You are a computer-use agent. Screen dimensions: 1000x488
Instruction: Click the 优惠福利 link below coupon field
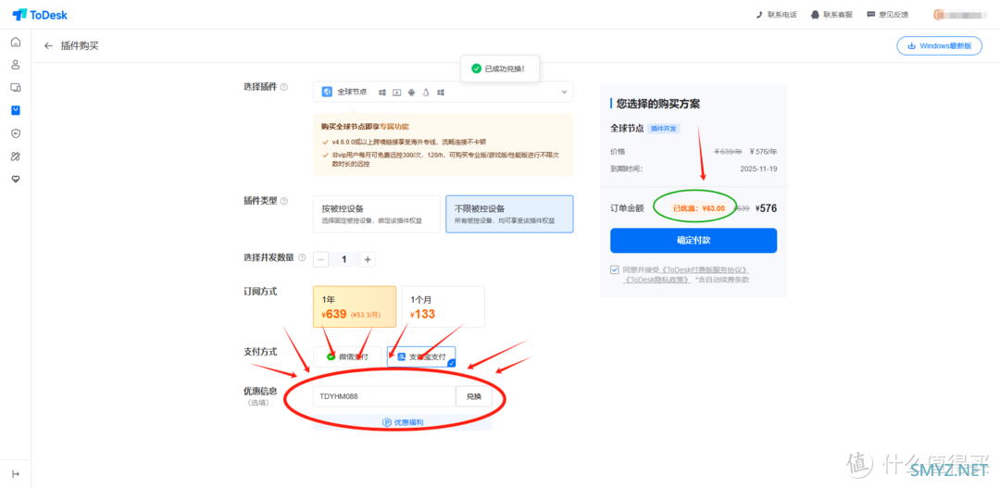pyautogui.click(x=403, y=422)
